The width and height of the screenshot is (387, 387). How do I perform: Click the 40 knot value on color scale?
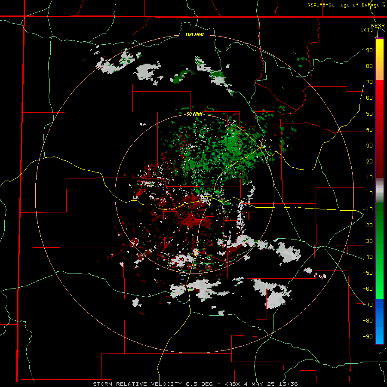coord(369,129)
